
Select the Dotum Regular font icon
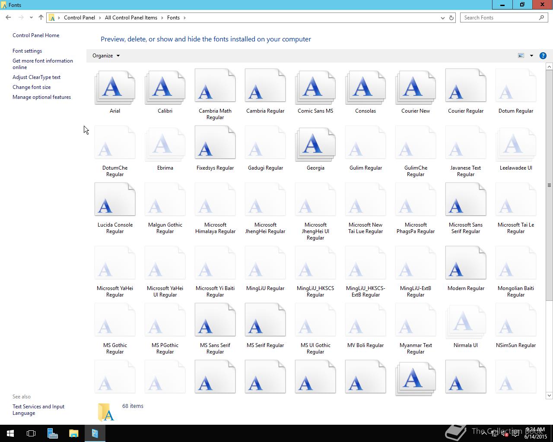(x=516, y=85)
